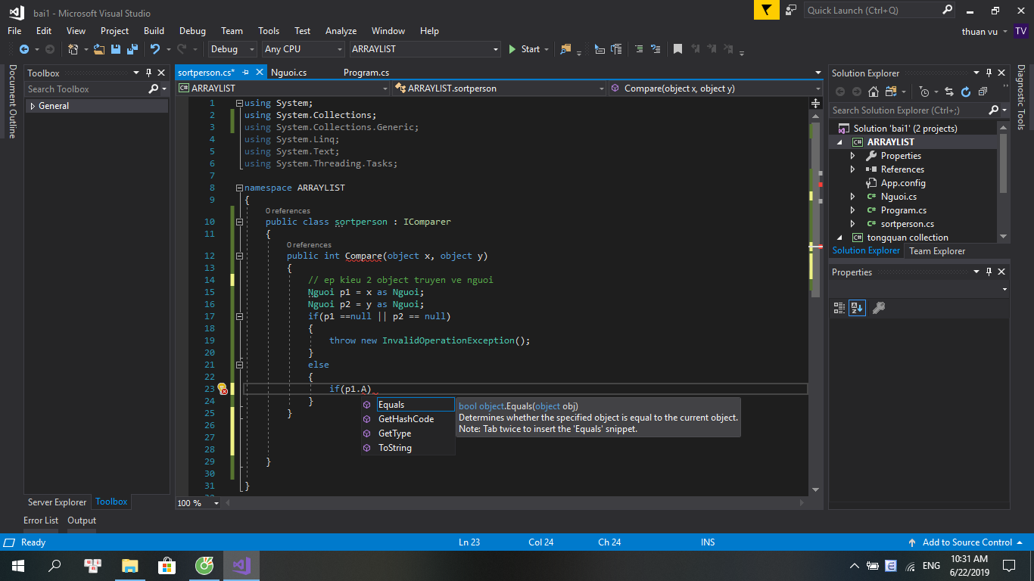Toggle Alphabetical sorting in the Properties panel
Image resolution: width=1034 pixels, height=581 pixels.
(x=857, y=308)
